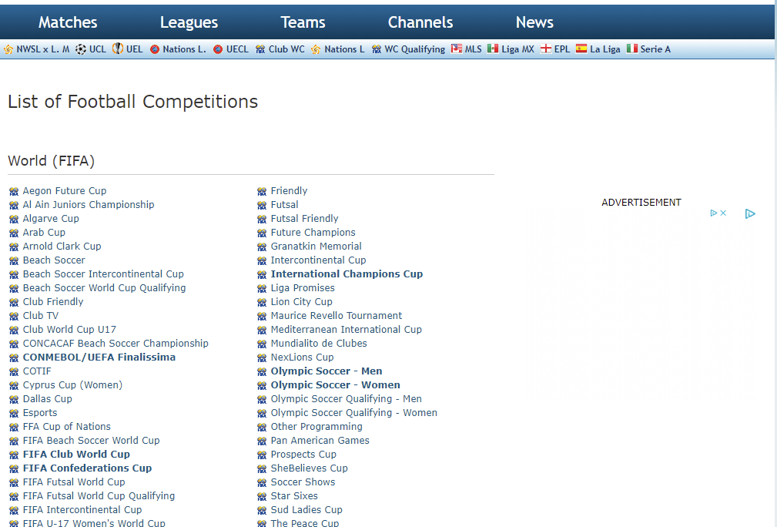Close the advertisement using the small X icon
The image size is (777, 527).
point(723,213)
